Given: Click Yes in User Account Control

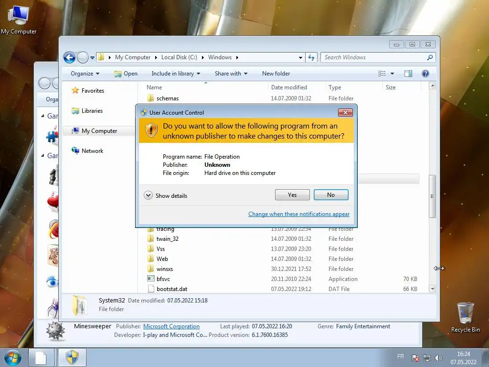Looking at the screenshot, I should pyautogui.click(x=292, y=195).
